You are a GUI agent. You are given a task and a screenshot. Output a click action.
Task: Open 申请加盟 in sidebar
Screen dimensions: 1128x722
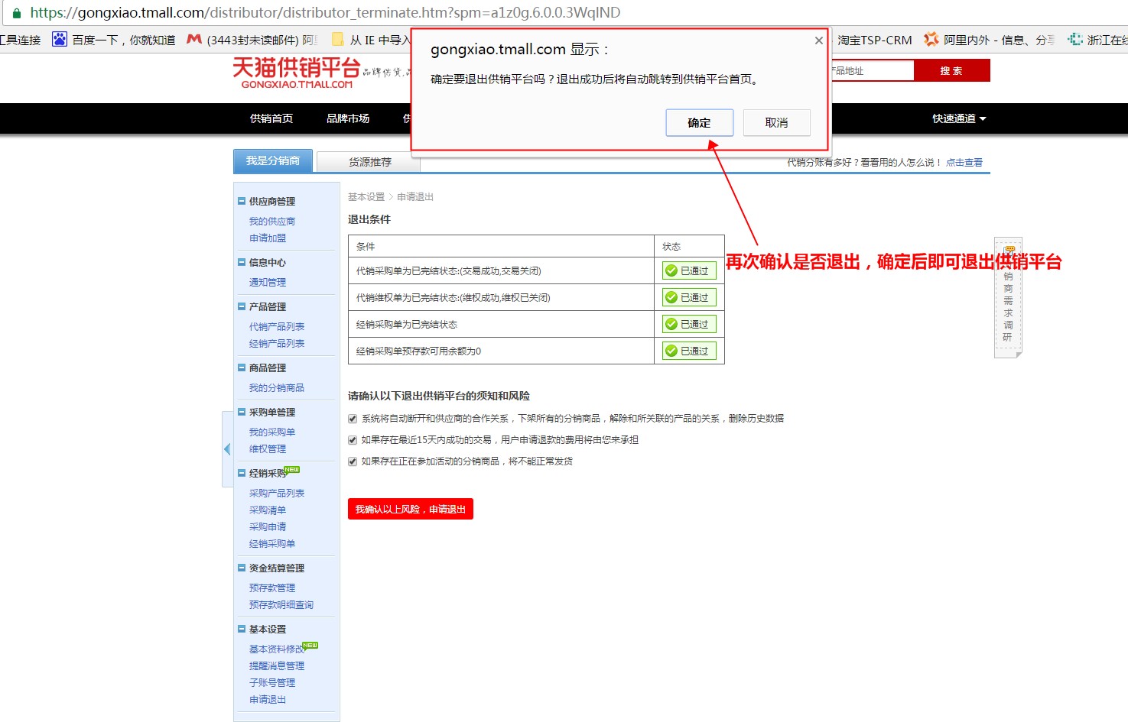(267, 238)
